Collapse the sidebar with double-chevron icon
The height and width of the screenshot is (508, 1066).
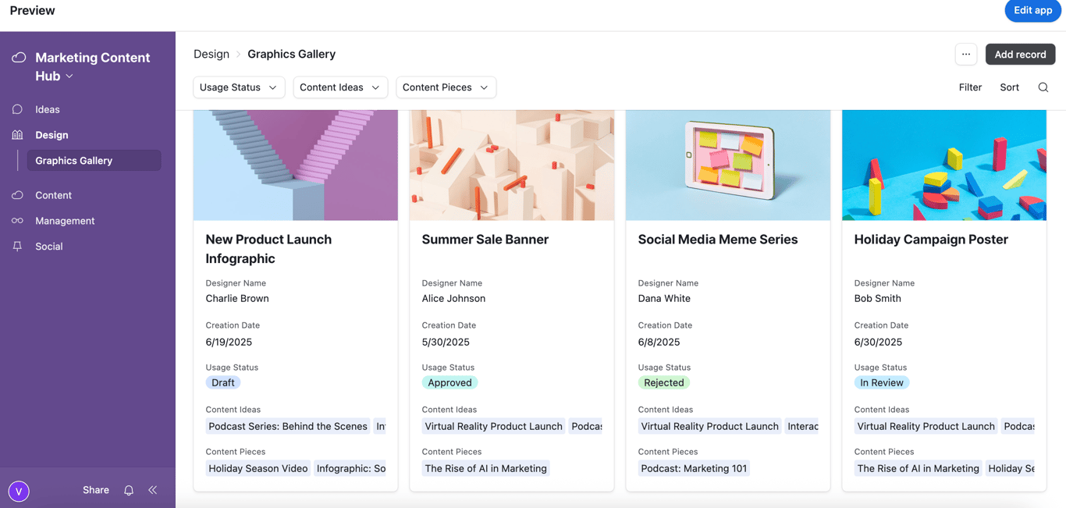pyautogui.click(x=153, y=490)
